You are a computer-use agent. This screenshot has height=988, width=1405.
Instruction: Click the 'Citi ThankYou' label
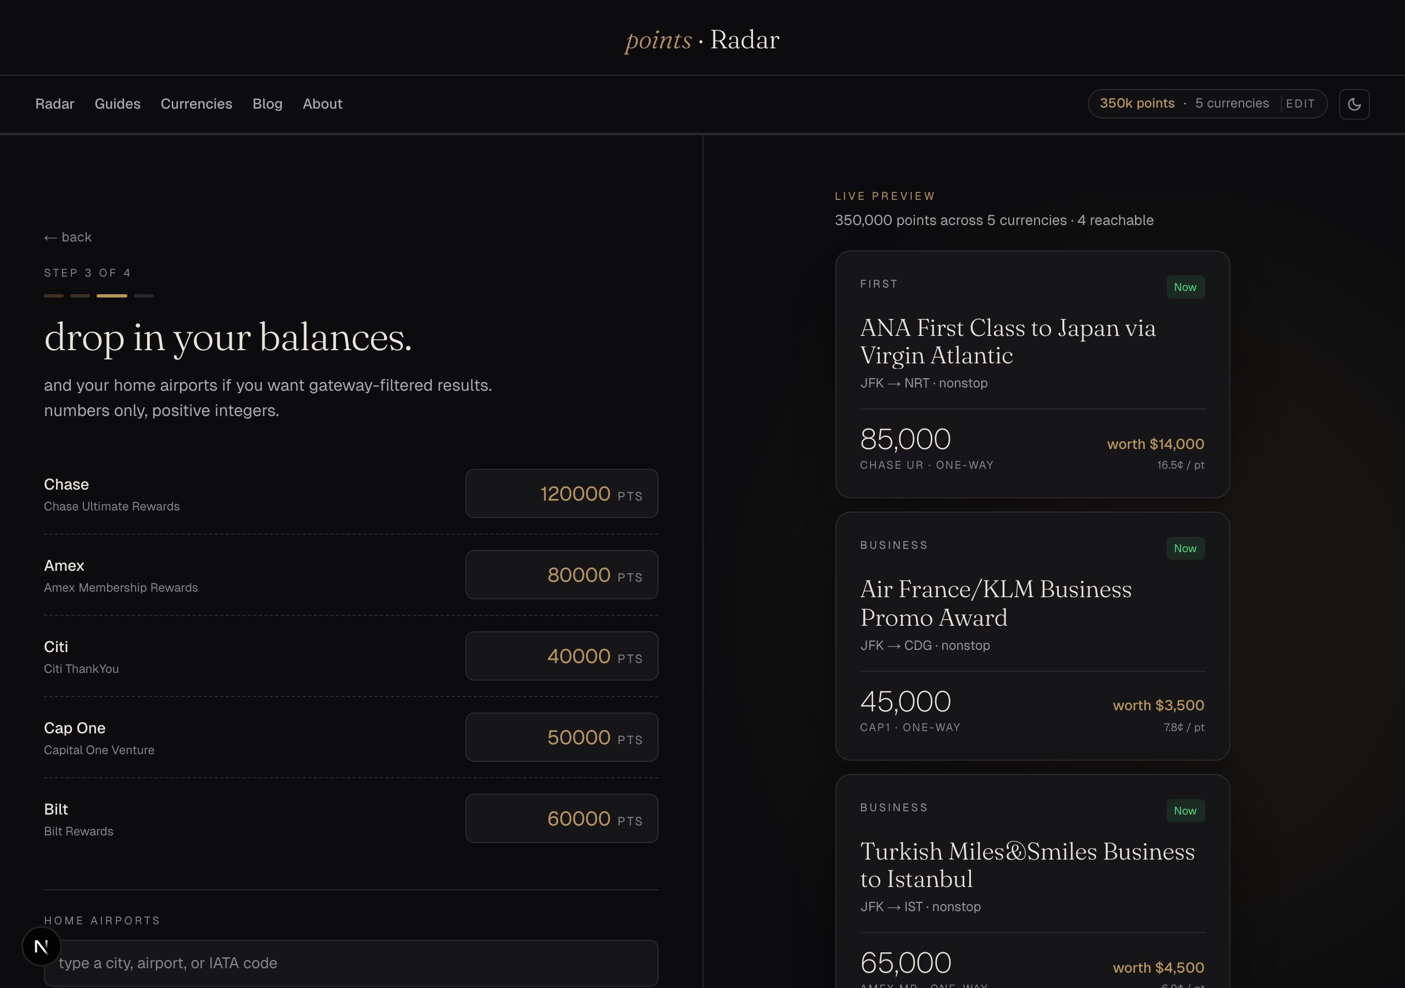tap(81, 669)
